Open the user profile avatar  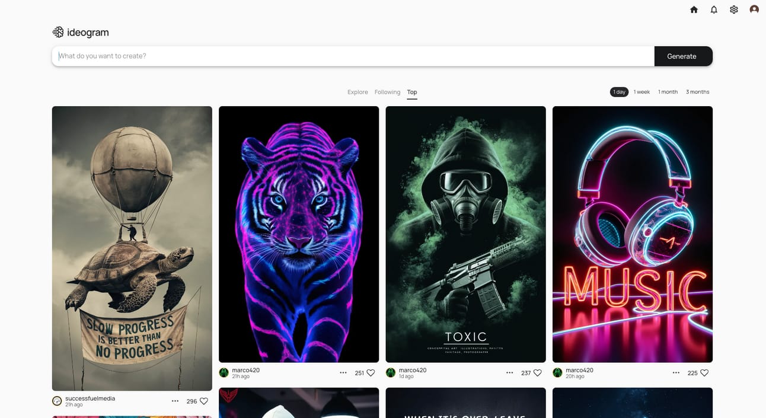pyautogui.click(x=754, y=9)
